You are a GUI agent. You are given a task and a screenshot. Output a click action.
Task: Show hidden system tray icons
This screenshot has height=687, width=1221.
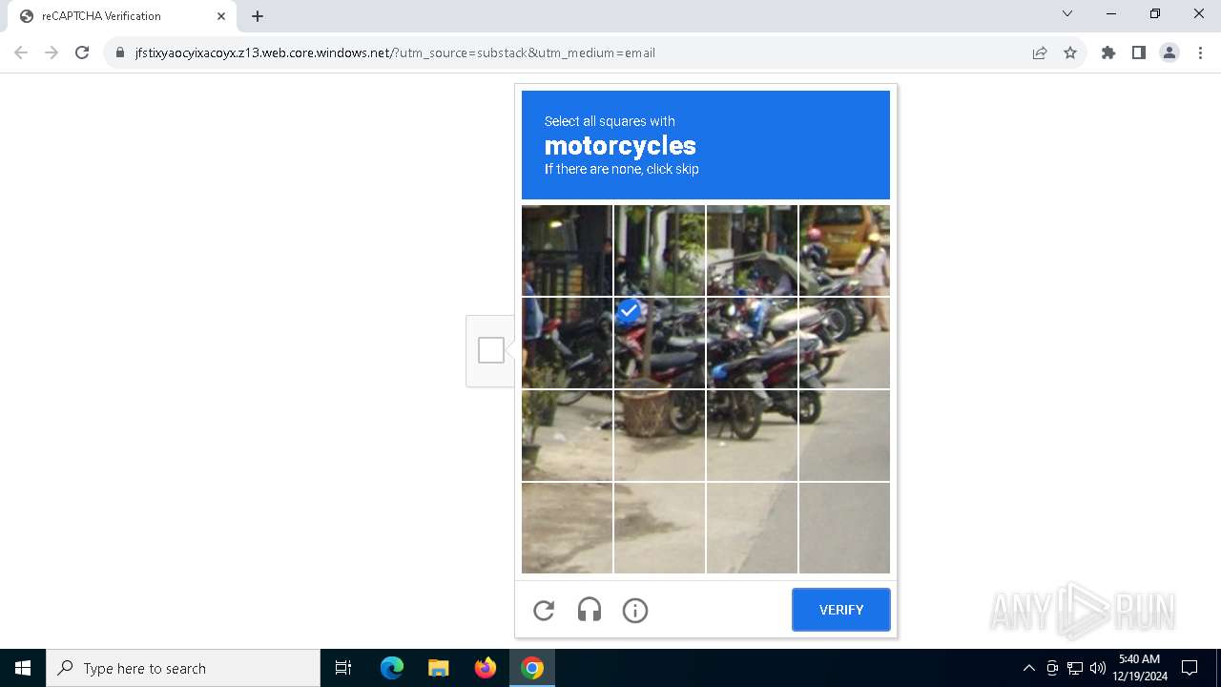point(1028,668)
